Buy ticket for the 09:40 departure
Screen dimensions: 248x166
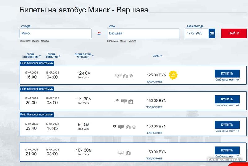pos(227,125)
